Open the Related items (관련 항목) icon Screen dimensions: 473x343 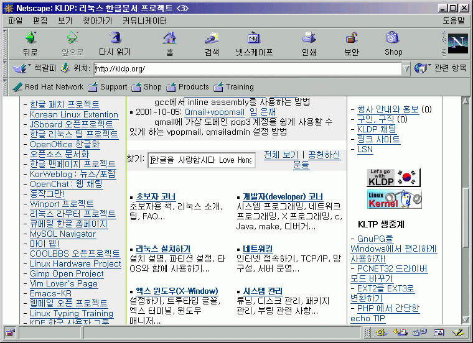coord(421,68)
